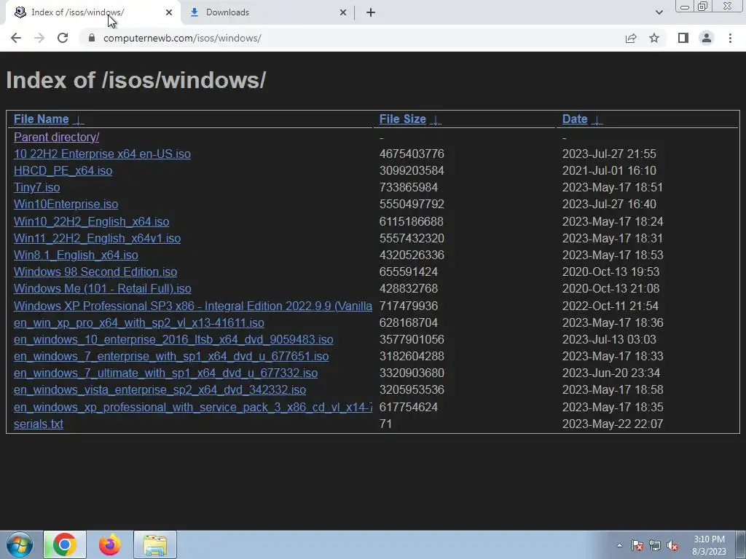Screen dimensions: 746x559
Task: Open a new browser tab
Action: (x=371, y=12)
